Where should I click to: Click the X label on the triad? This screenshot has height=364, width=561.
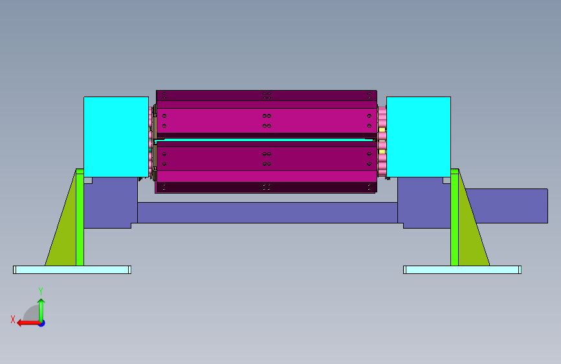13,319
